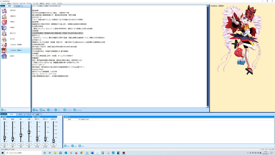Click the 文末ポーズ slider handle

(53, 140)
